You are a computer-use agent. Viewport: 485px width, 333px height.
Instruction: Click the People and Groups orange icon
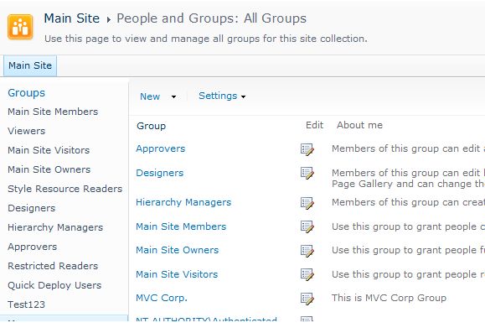click(20, 27)
